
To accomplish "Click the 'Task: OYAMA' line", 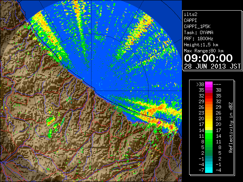I will tap(199, 33).
